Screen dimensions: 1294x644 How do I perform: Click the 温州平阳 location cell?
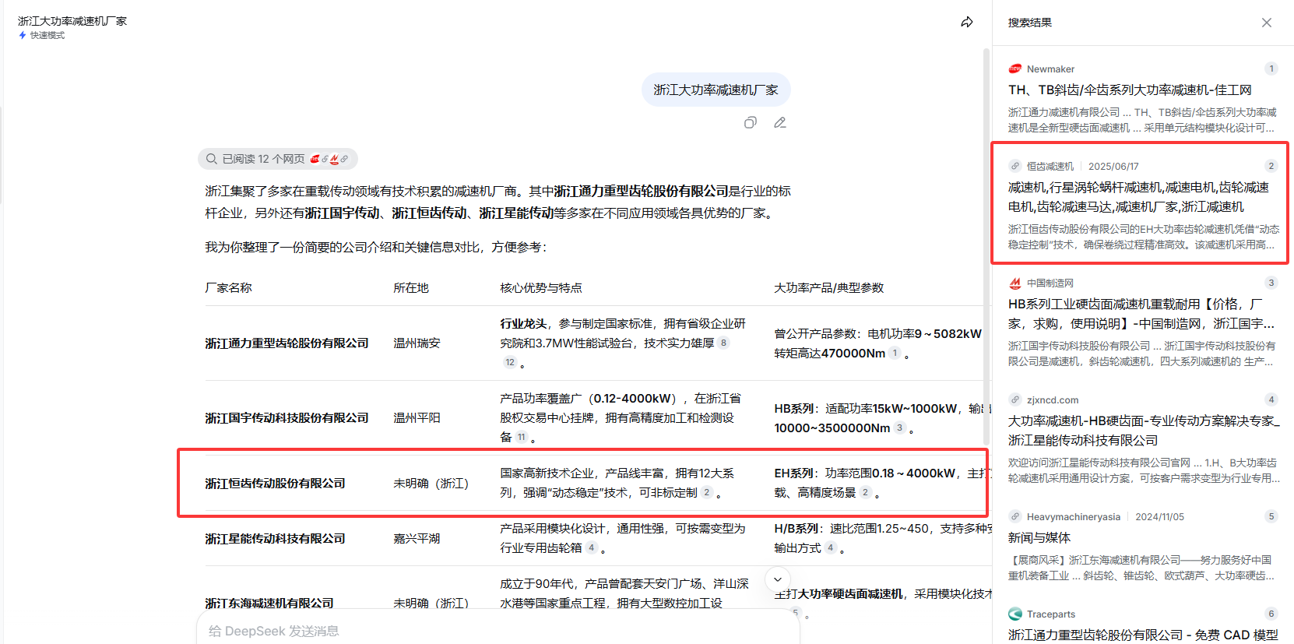click(417, 418)
